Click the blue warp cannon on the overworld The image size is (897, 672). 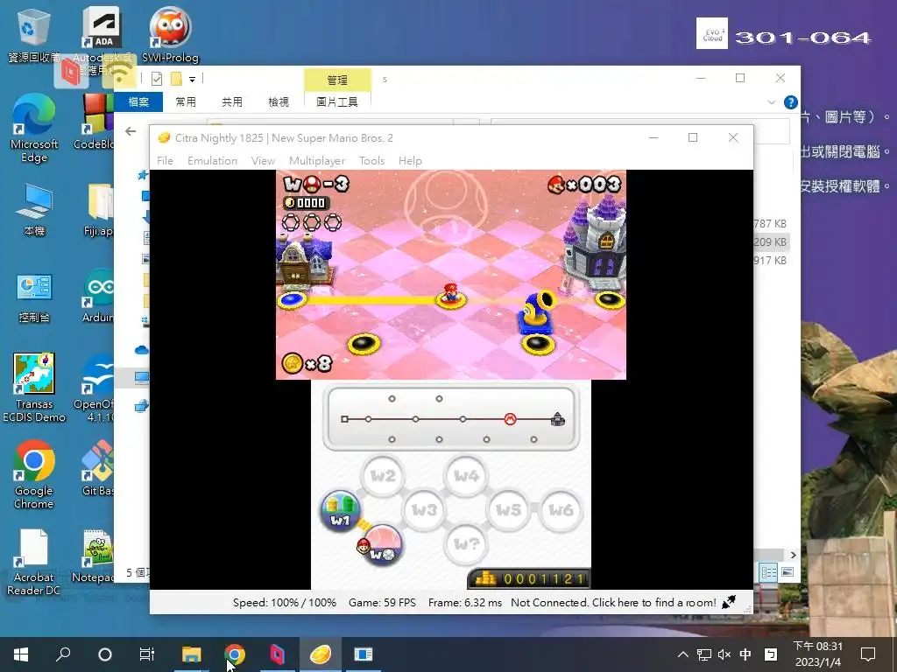point(537,312)
